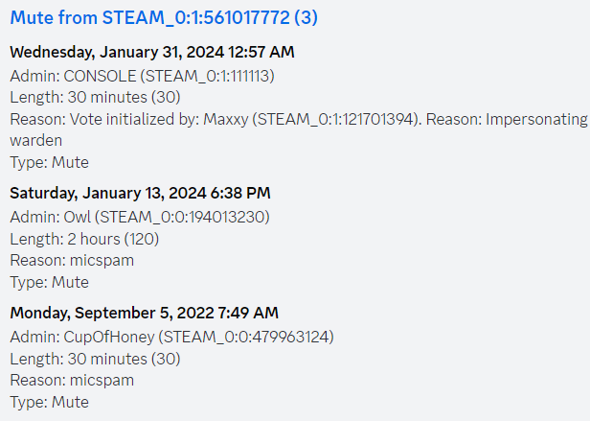Viewport: 590px width, 421px height.
Task: Select the word warden in the reason
Action: click(36, 141)
